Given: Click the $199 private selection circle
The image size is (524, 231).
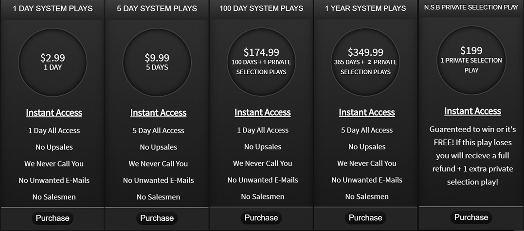Looking at the screenshot, I should (471, 60).
